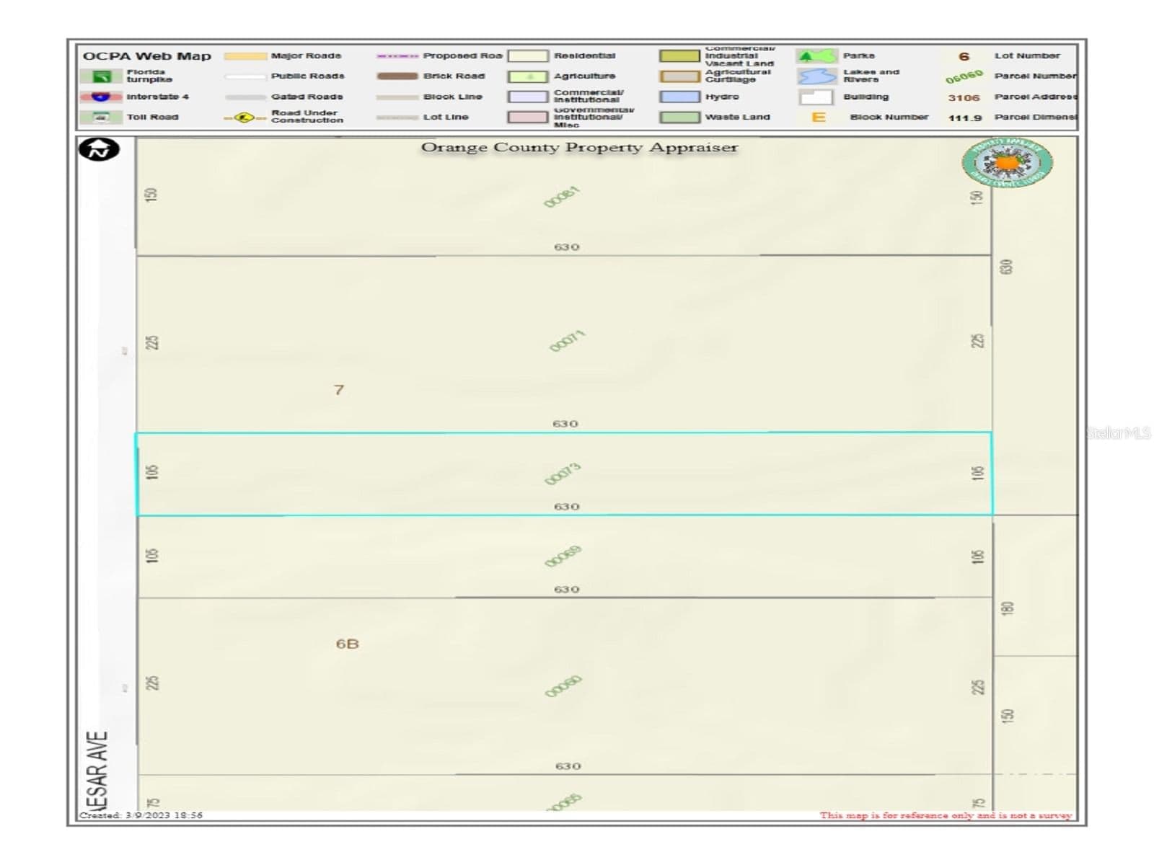The width and height of the screenshot is (1154, 865).
Task: Click the 'ESAR AVE' street label
Action: tap(97, 771)
